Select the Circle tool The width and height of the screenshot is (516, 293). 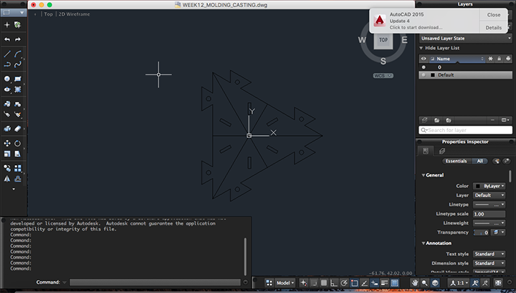click(x=7, y=79)
